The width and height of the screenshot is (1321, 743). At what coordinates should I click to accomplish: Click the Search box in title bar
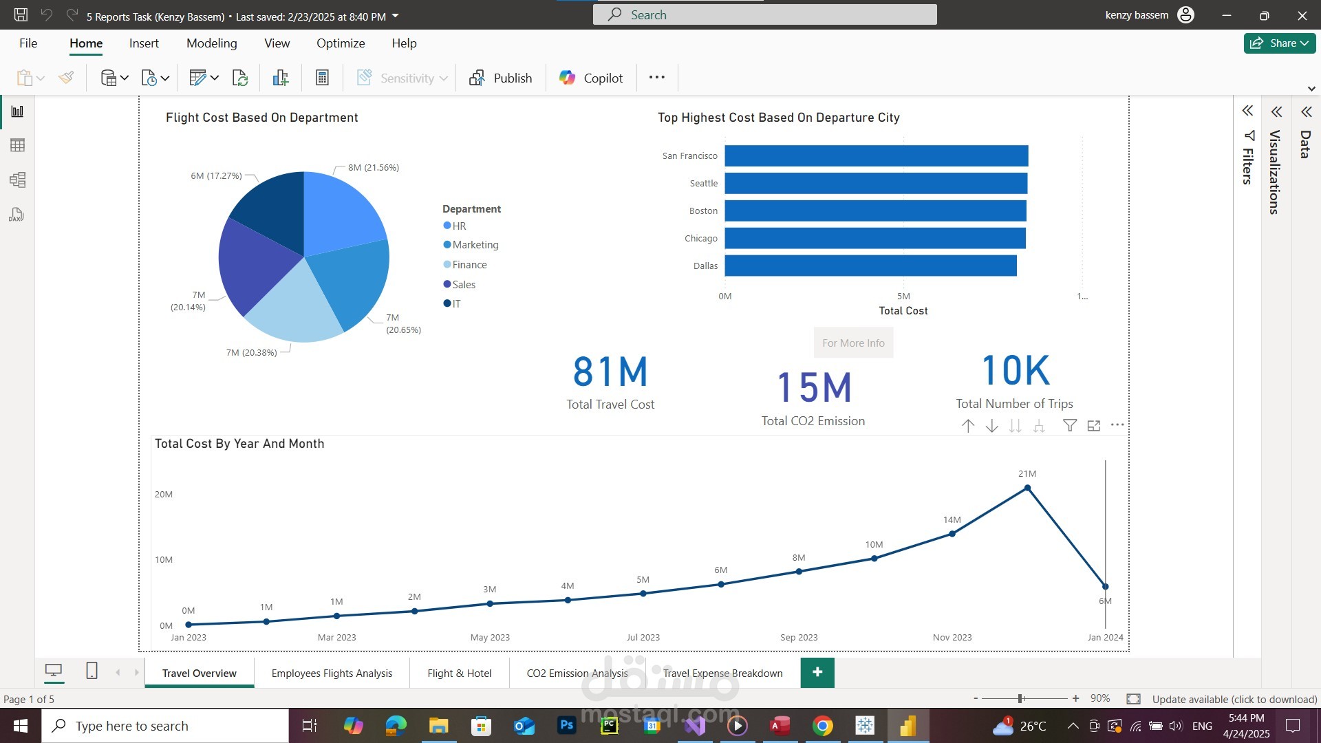(764, 14)
